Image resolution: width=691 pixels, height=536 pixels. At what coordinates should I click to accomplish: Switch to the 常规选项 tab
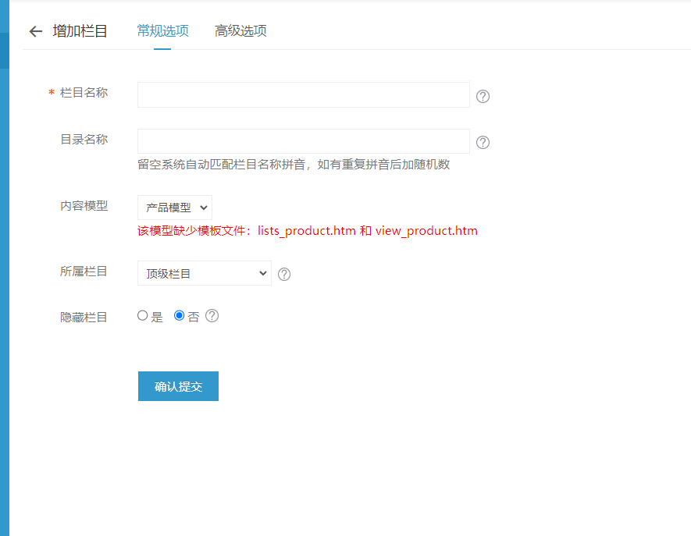point(162,31)
